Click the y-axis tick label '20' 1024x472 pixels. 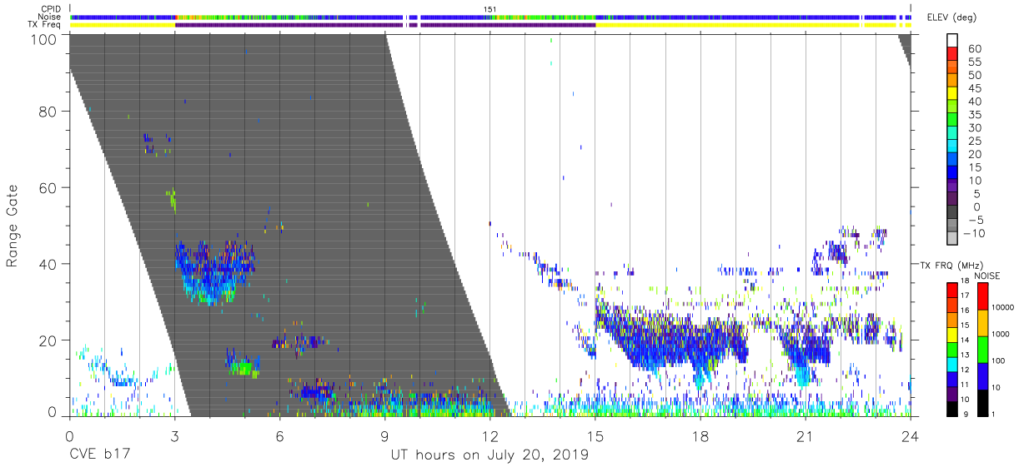coord(48,340)
